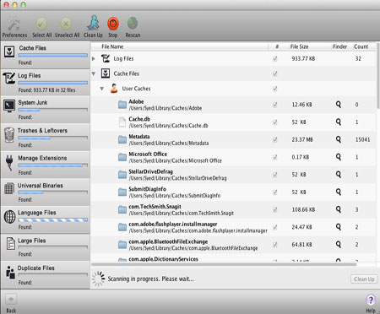Screen dimensions: 380x314
Task: Click the StellarDriveDefrag folder icon
Action: [122, 175]
